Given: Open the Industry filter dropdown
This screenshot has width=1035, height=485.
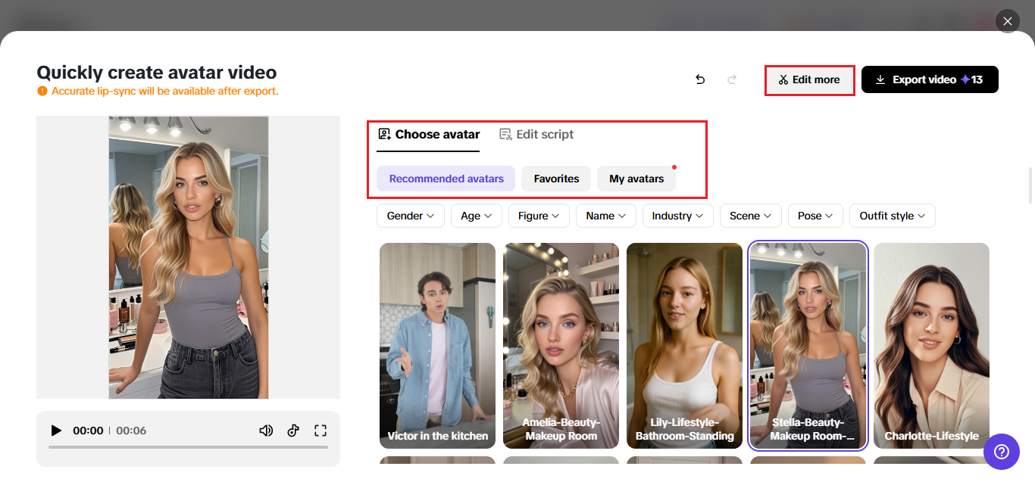Looking at the screenshot, I should pyautogui.click(x=677, y=216).
